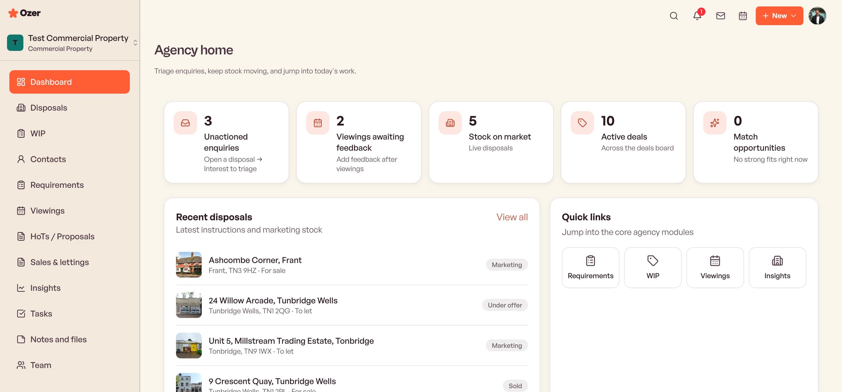
Task: Click the Stock on market building icon
Action: [x=450, y=123]
